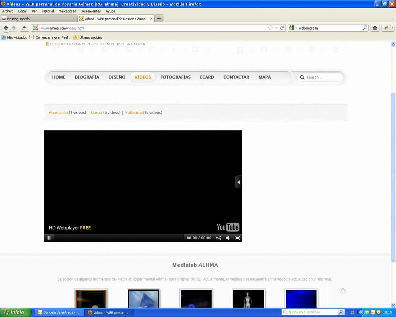Switch to Bandeja de entrada taskbar window
This screenshot has height=317, width=396.
point(59,312)
